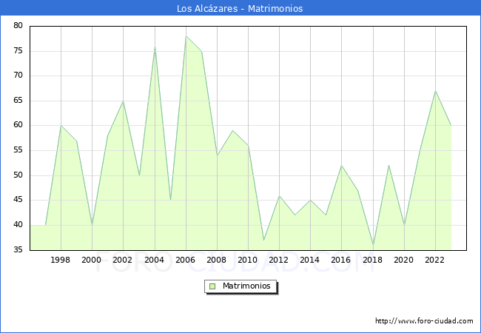The height and width of the screenshot is (333, 481).
Task: Click the 2004 peak data point
Action: point(155,47)
